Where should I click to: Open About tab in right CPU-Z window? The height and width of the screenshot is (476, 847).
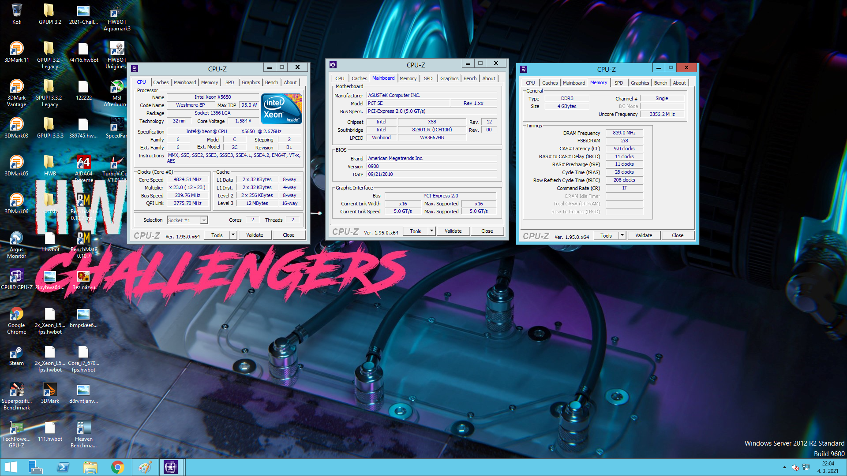pyautogui.click(x=679, y=83)
